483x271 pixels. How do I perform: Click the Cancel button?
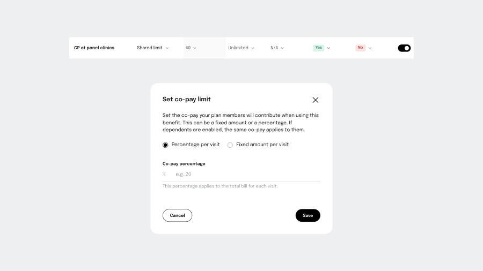(177, 215)
